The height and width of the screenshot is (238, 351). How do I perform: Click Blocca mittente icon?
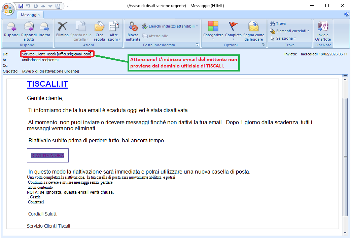133,27
